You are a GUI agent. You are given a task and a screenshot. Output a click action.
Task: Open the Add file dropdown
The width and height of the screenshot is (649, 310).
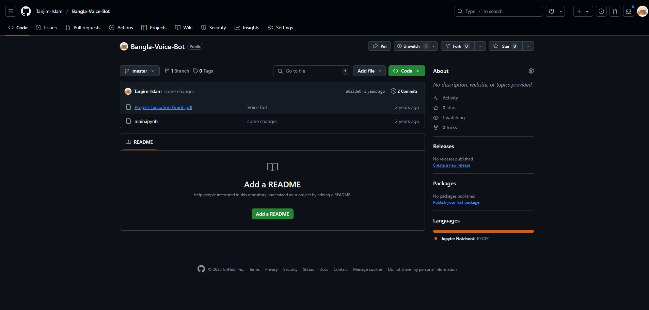[x=369, y=71]
